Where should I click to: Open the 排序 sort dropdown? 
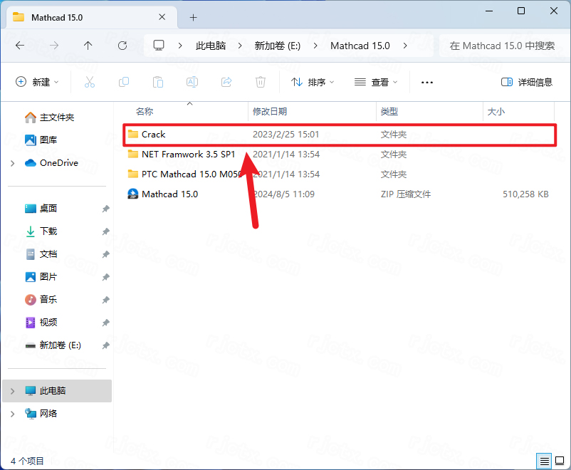tap(312, 82)
